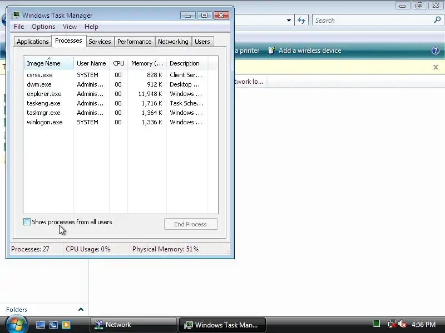
Task: Open the Windows Start orb
Action: (16, 325)
